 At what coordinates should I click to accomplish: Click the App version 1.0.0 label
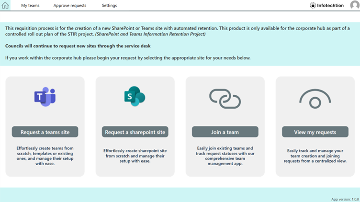345,199
